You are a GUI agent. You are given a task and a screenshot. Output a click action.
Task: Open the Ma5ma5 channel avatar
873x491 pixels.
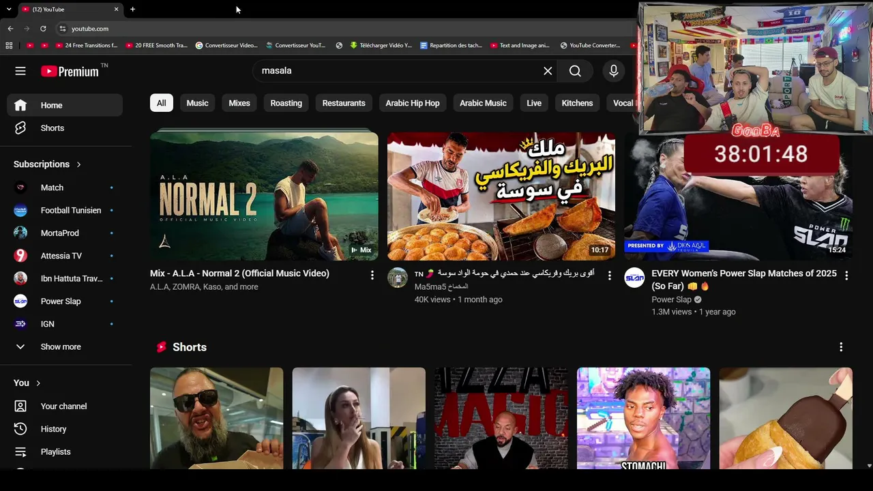(398, 278)
